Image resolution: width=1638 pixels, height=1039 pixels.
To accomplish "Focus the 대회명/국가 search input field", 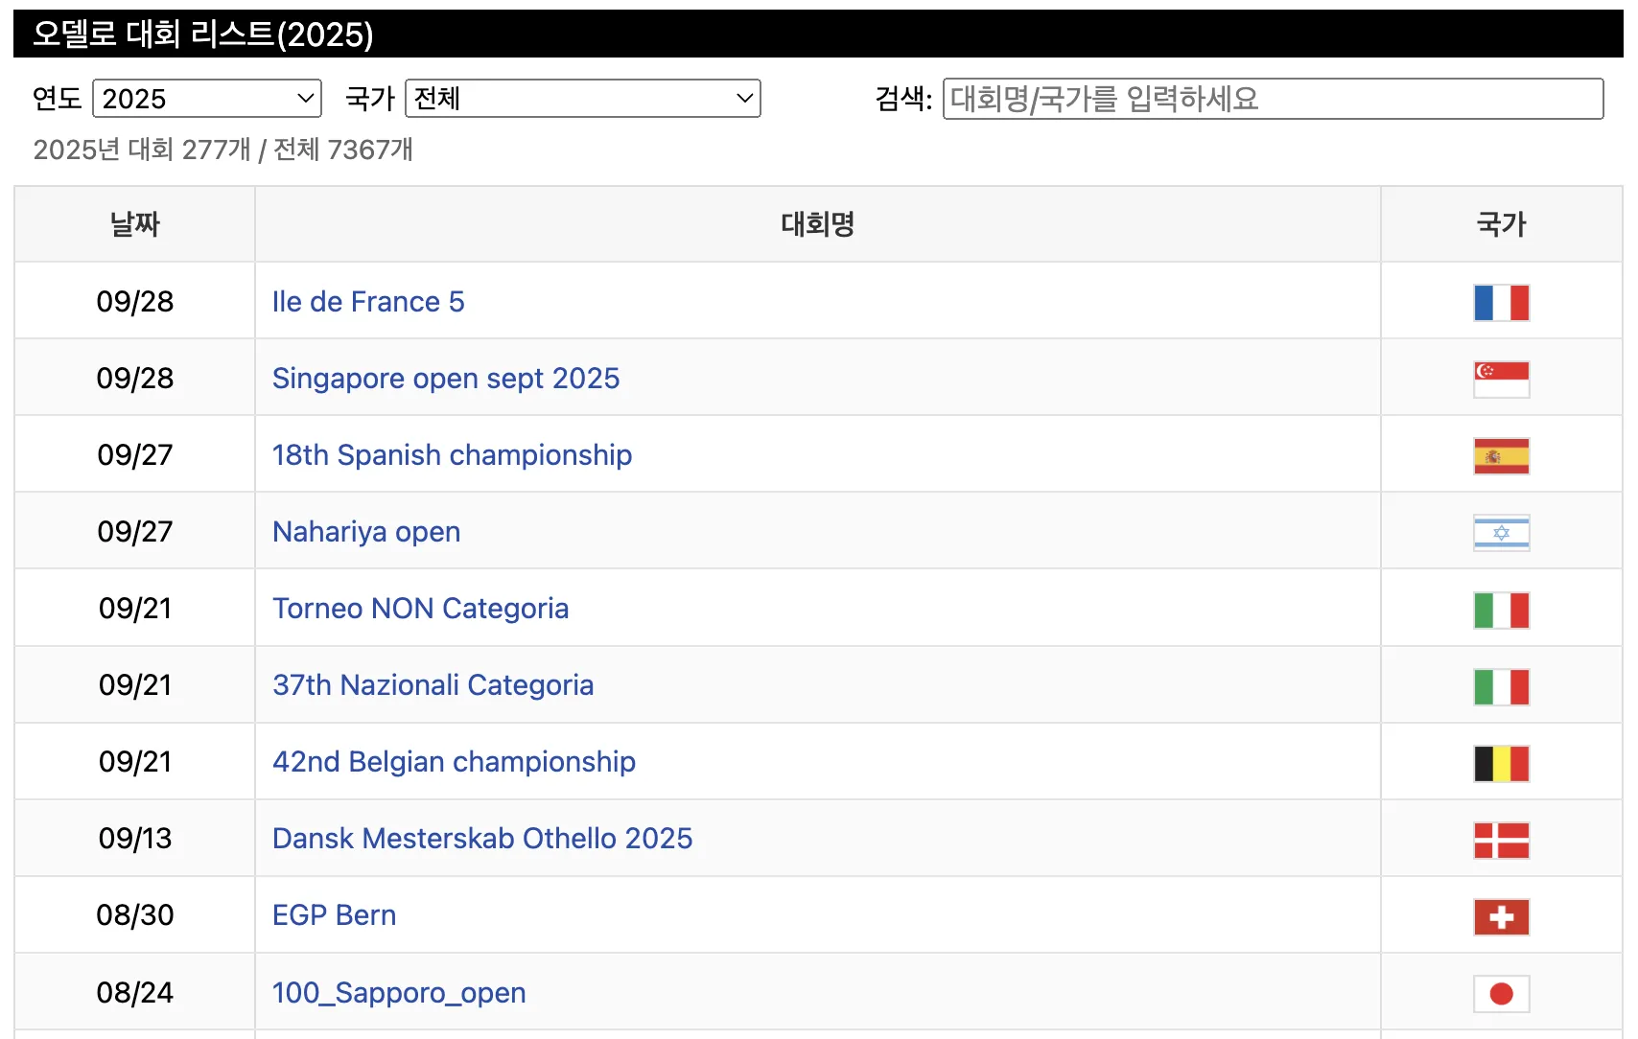I will [1273, 99].
